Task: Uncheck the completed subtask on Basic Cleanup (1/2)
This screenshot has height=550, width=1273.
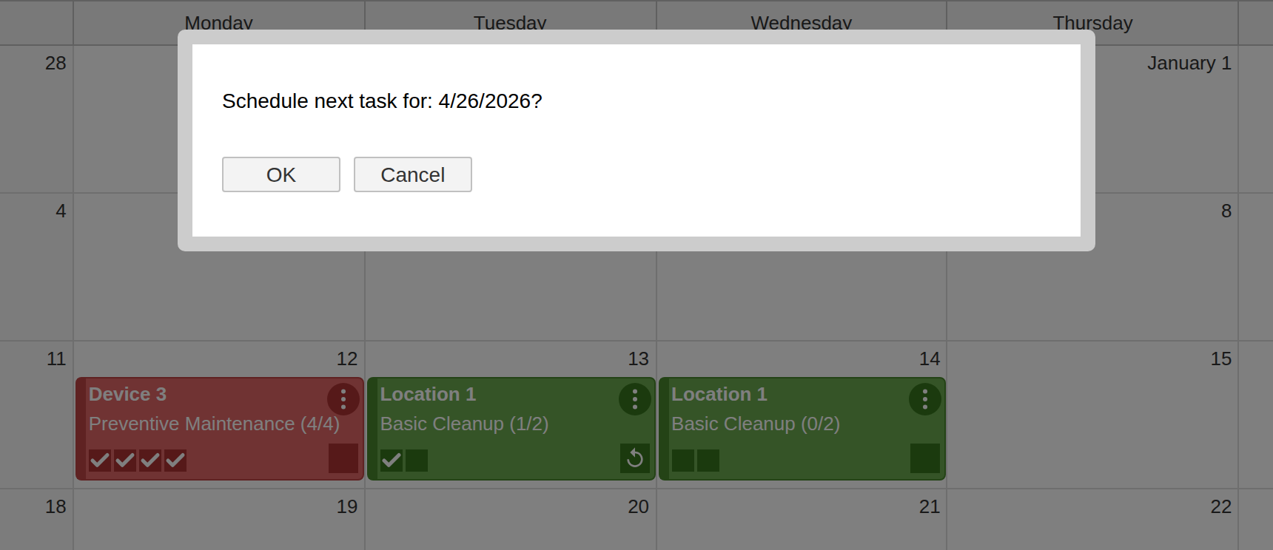Action: 392,460
